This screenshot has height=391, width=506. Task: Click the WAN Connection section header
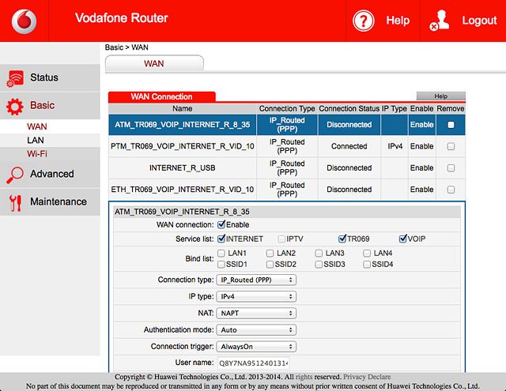161,96
